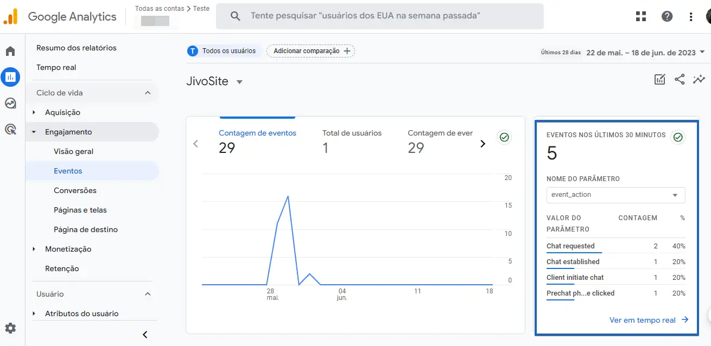Open the Advertising icon in left rail
Viewport: 711px width, 346px height.
click(x=10, y=129)
